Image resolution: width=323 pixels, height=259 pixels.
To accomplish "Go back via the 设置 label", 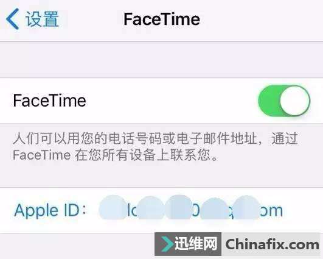I will pos(42,19).
